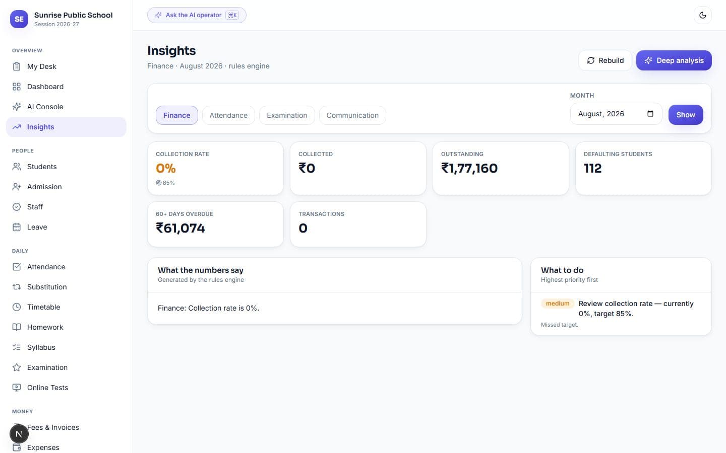
Task: Click the Examination star icon
Action: [17, 367]
